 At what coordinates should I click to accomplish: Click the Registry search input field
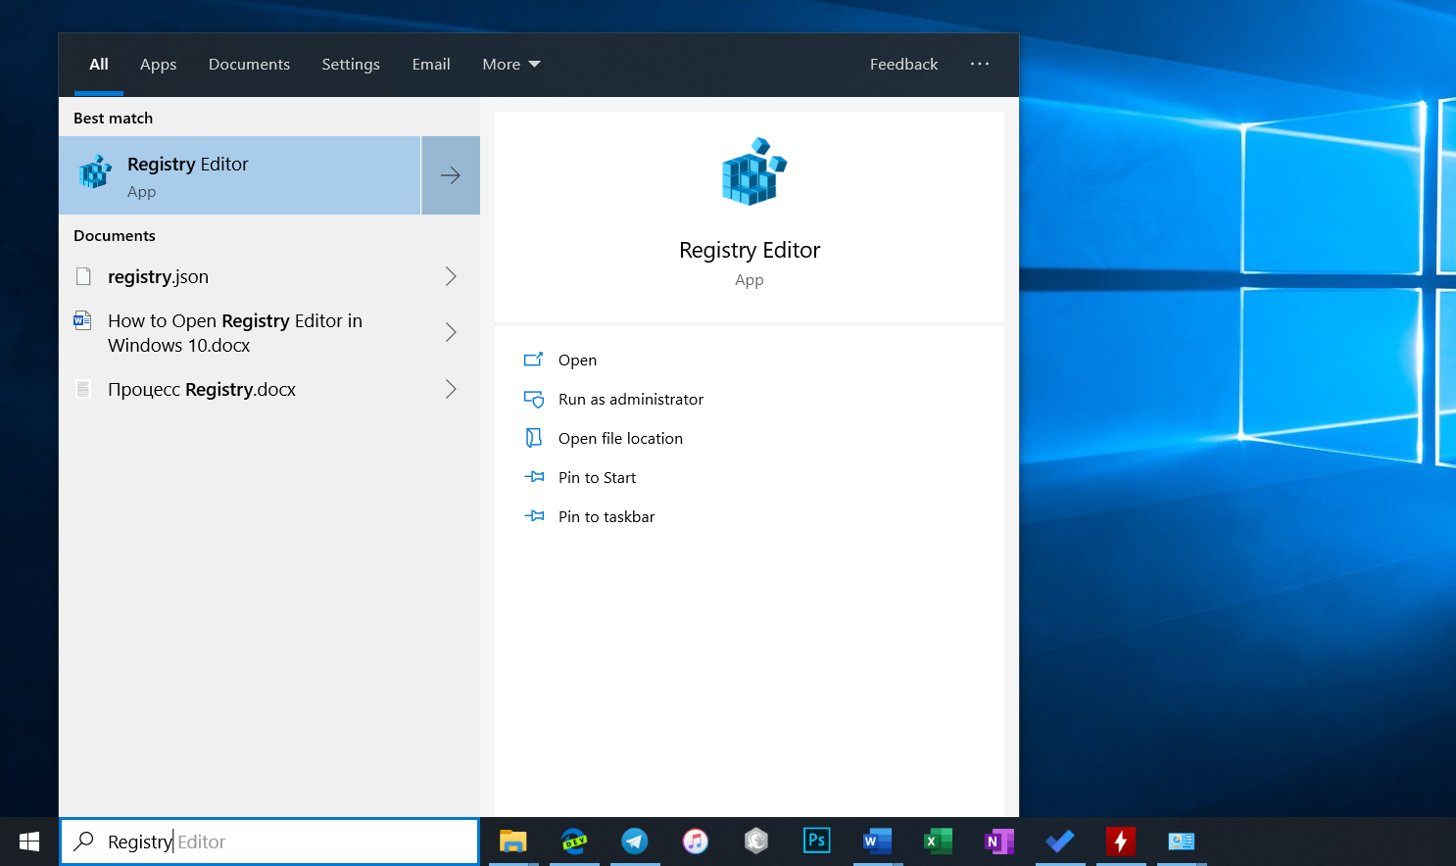tap(269, 842)
